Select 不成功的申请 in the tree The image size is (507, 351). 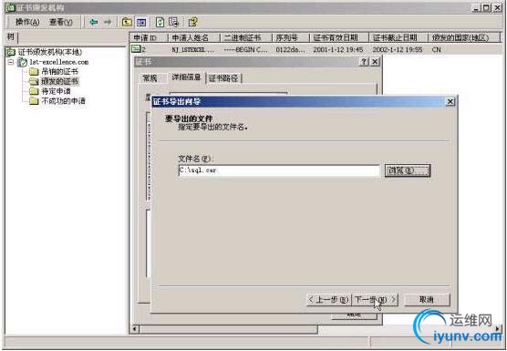tap(63, 101)
